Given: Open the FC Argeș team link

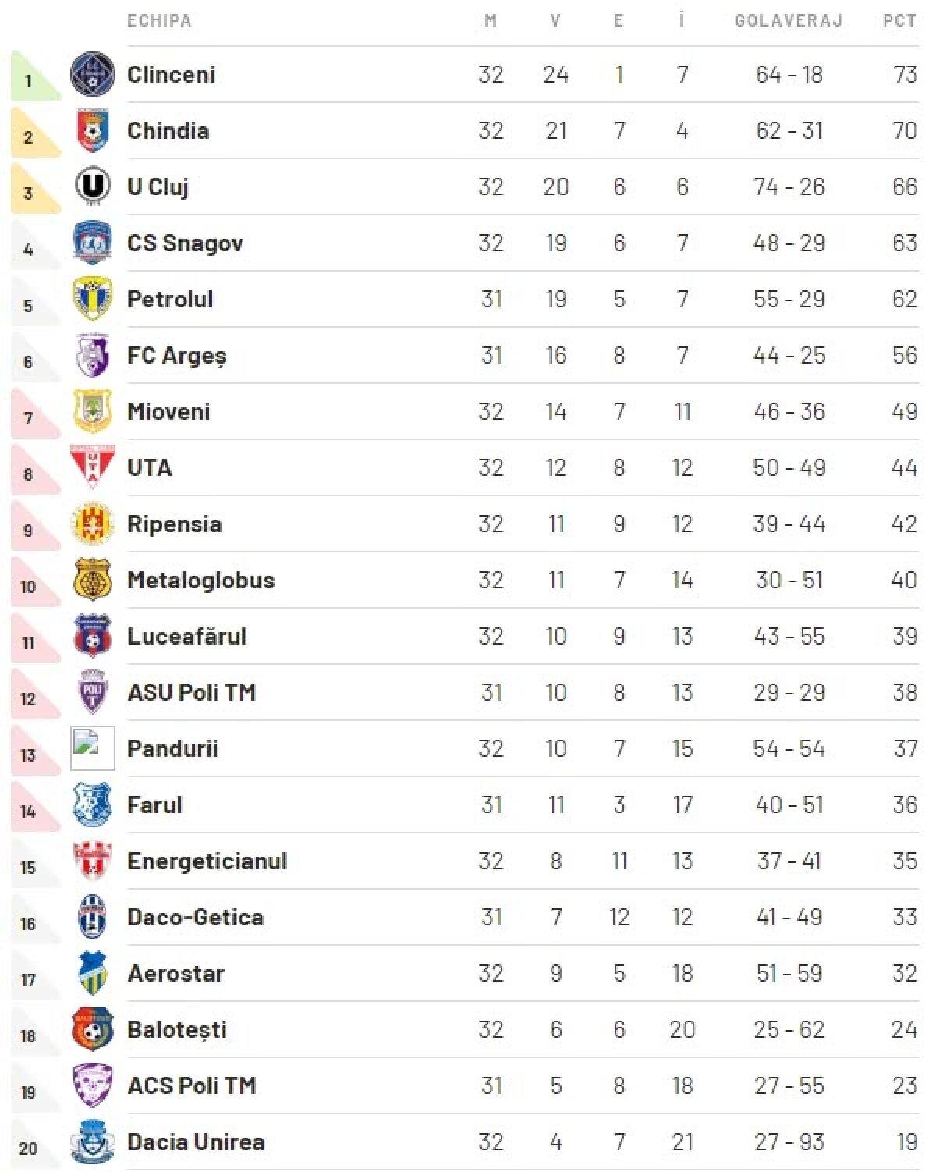Looking at the screenshot, I should click(x=176, y=355).
